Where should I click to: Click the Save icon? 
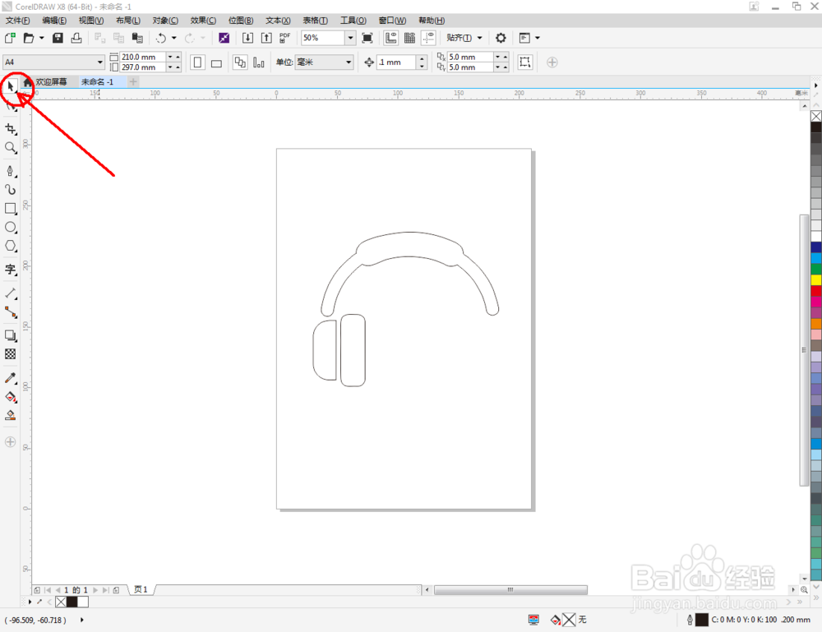[58, 38]
